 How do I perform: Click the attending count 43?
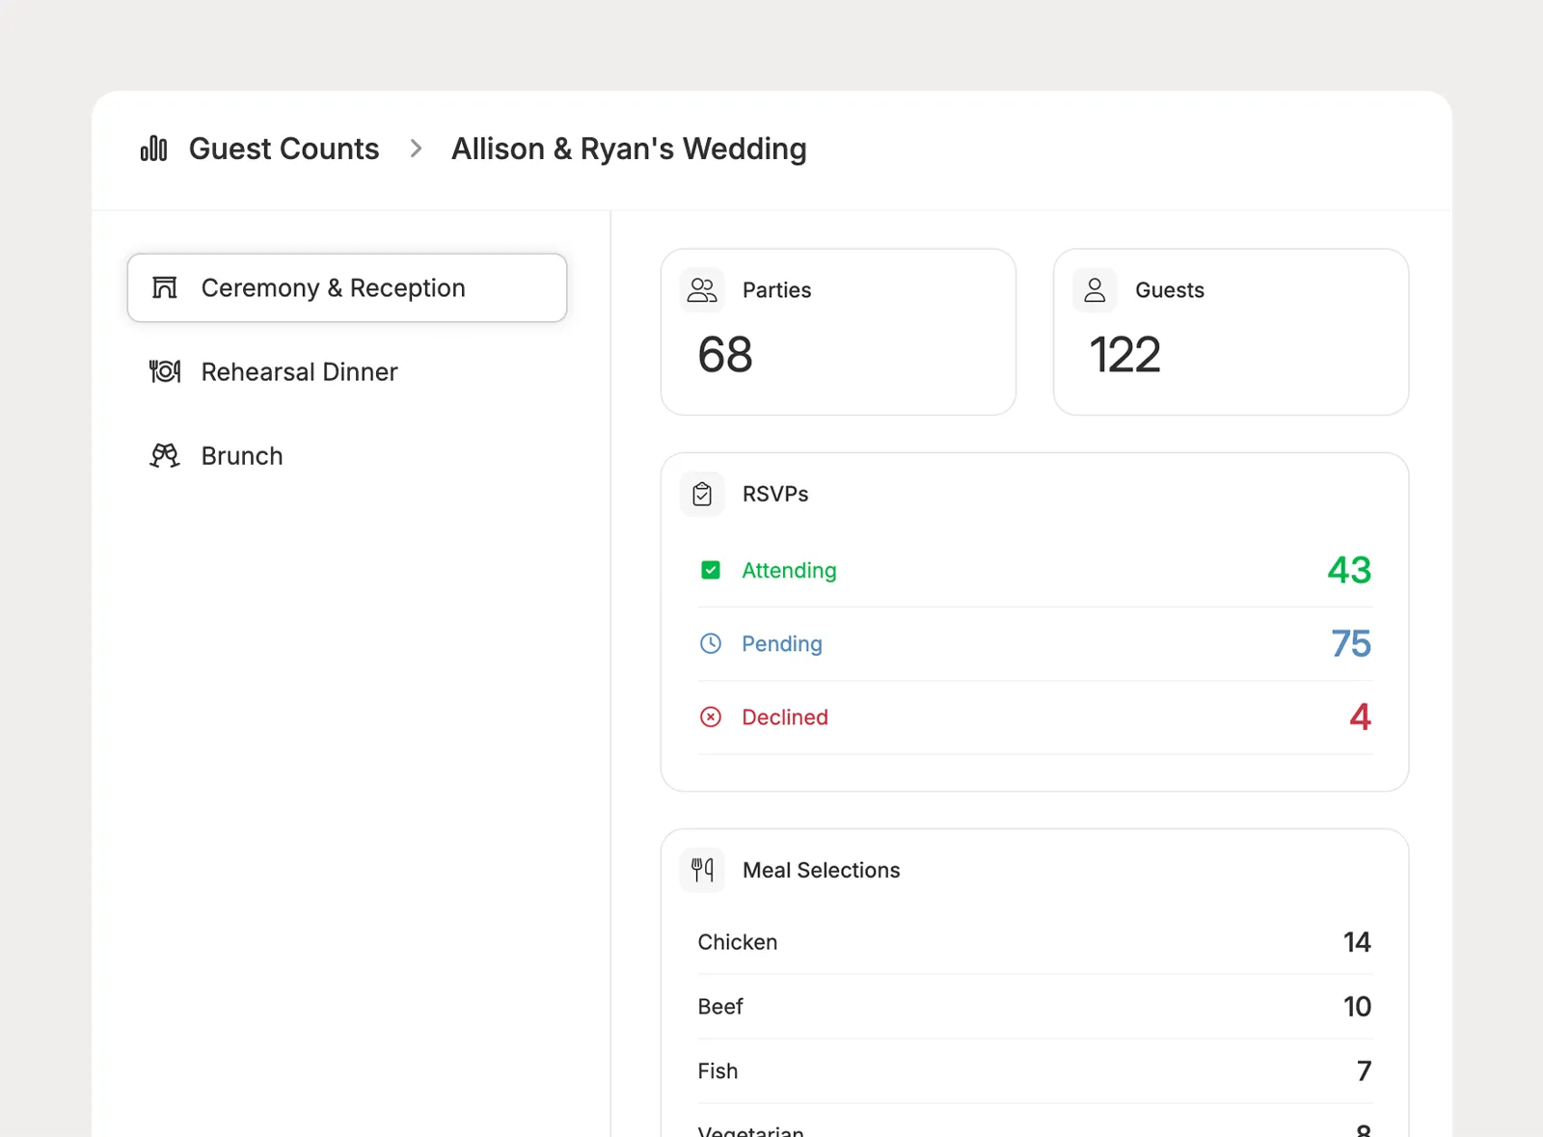(1349, 570)
